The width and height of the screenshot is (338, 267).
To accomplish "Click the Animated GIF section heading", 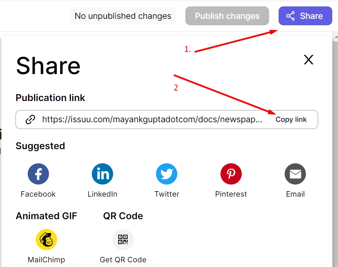I will [x=46, y=216].
